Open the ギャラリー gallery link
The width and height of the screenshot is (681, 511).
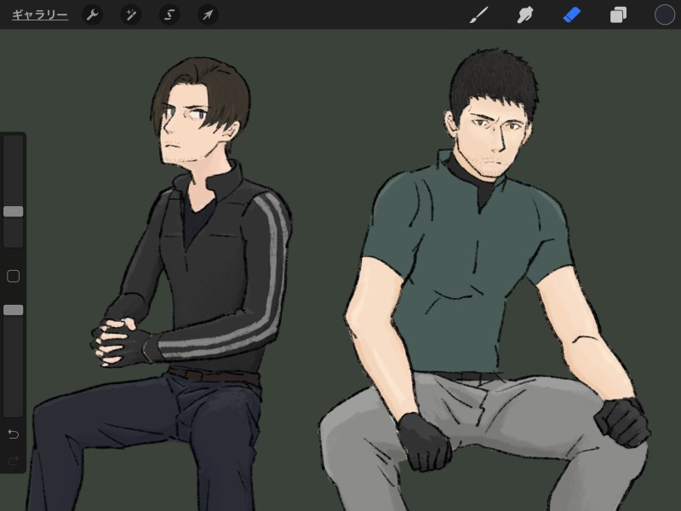point(39,14)
